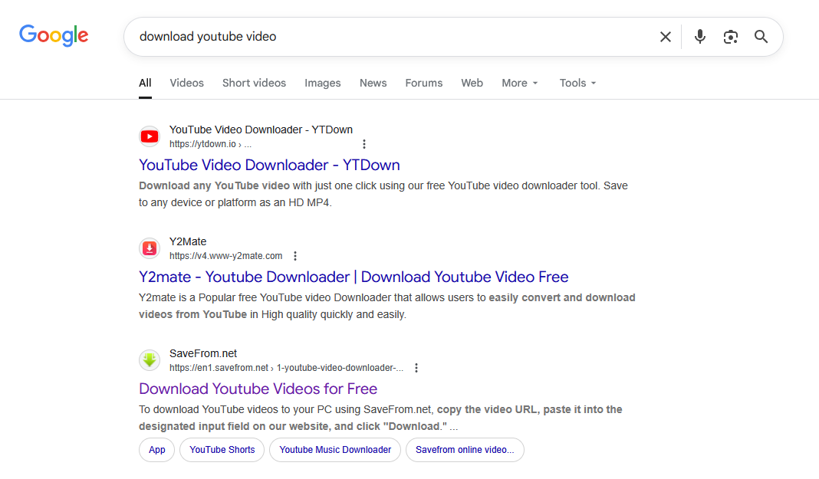Start voice search with microphone icon
The height and width of the screenshot is (479, 819).
pos(699,37)
